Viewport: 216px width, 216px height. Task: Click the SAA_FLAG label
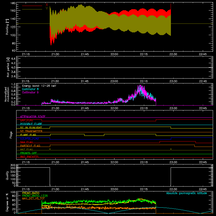point(26,142)
